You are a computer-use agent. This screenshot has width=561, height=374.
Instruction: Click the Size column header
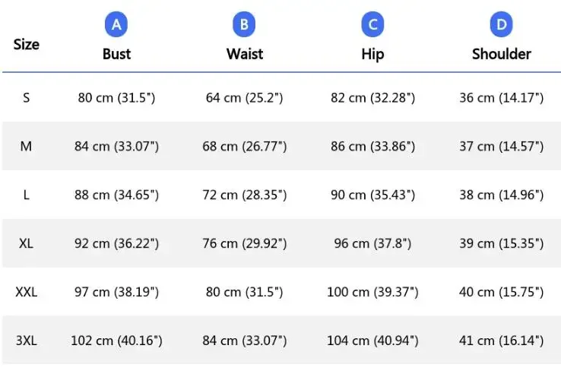click(27, 44)
